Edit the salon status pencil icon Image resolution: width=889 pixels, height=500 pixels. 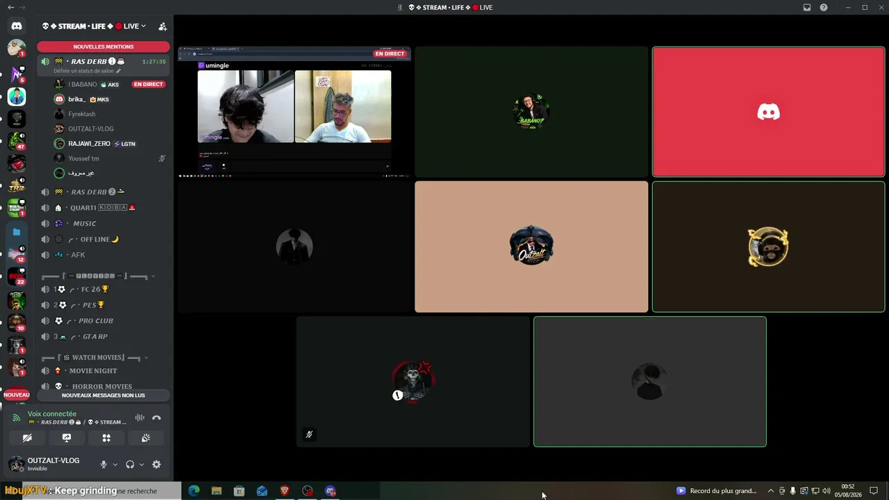pyautogui.click(x=119, y=71)
